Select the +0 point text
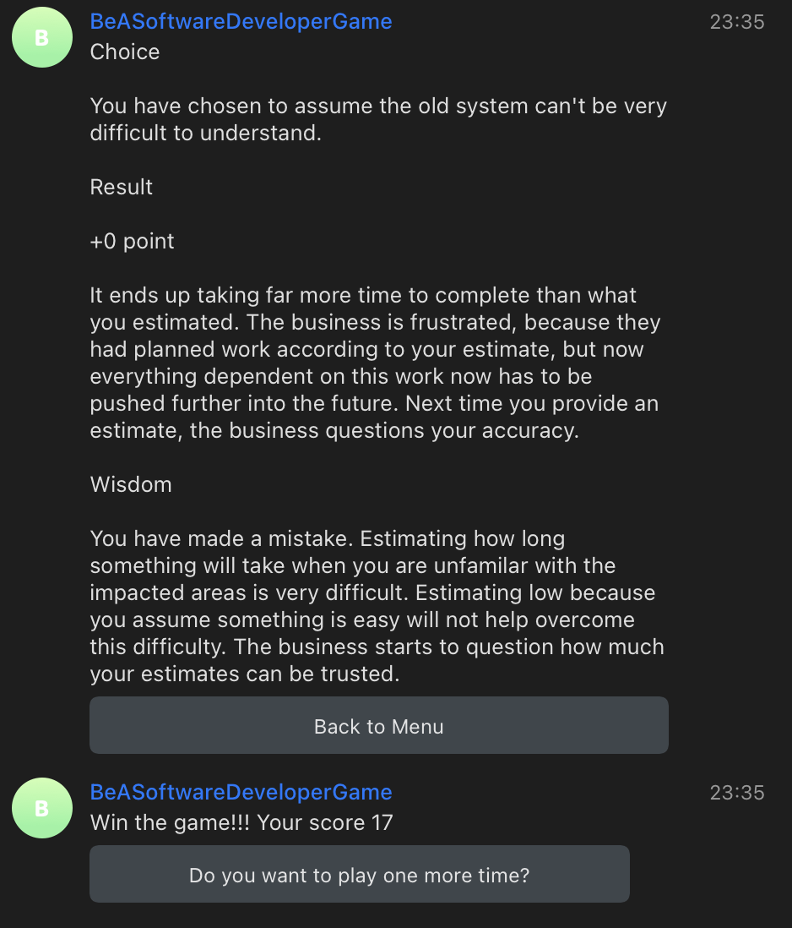792x928 pixels. [132, 241]
